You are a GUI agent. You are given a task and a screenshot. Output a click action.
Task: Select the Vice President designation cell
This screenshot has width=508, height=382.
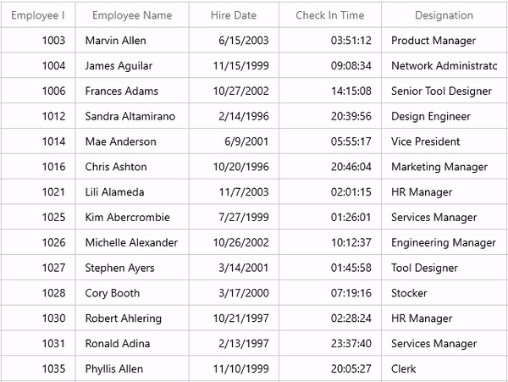[426, 141]
